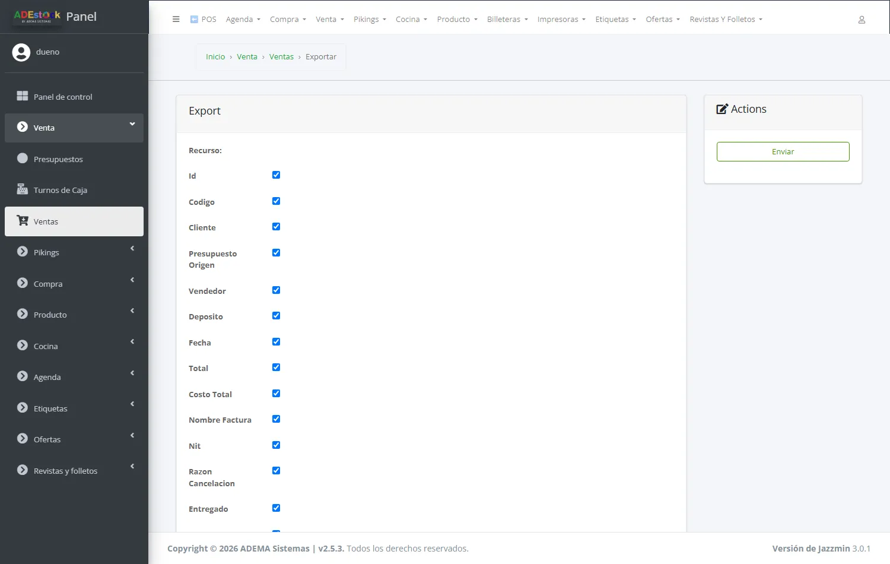This screenshot has width=890, height=564.
Task: Click the Ventas breadcrumb link
Action: tap(281, 57)
